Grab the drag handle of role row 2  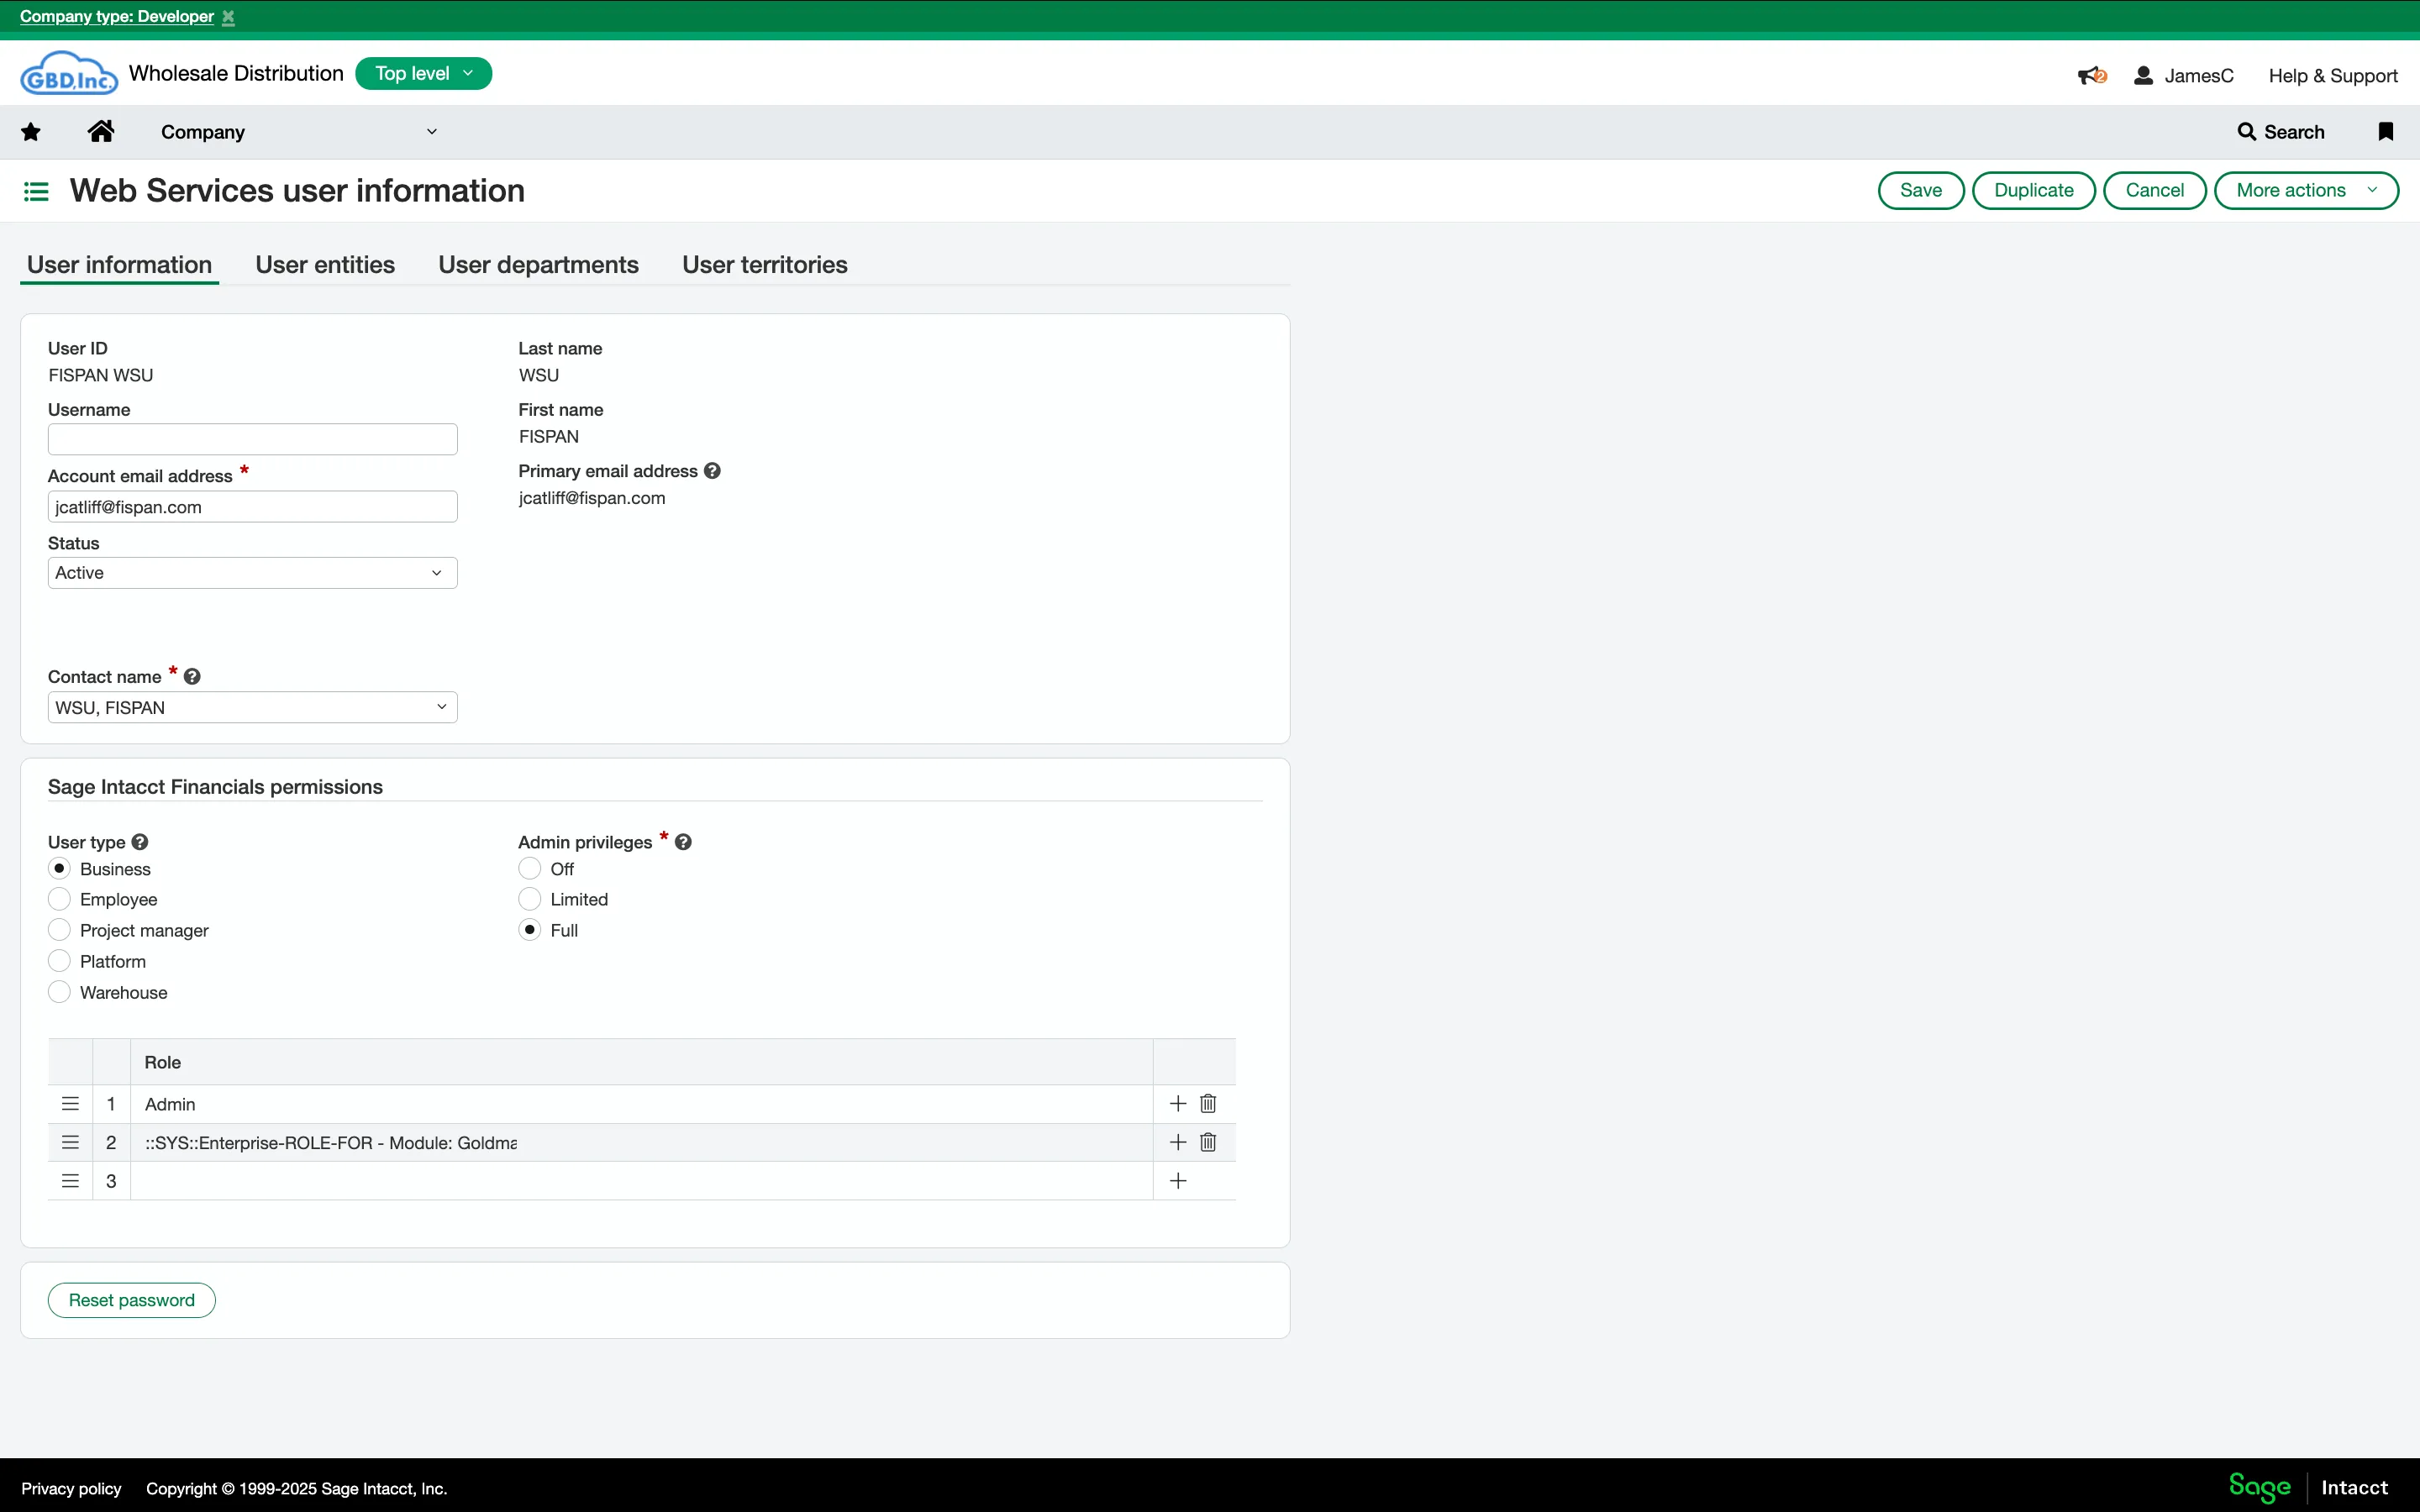point(70,1142)
